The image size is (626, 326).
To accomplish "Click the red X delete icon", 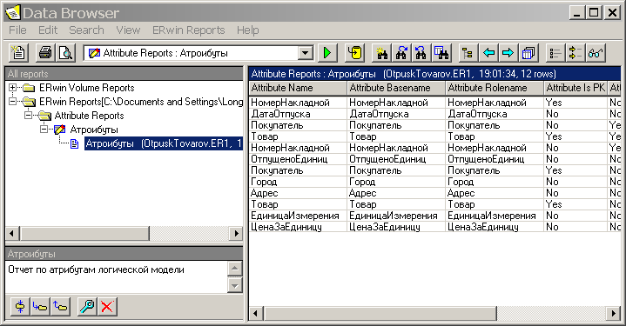I will point(107,307).
